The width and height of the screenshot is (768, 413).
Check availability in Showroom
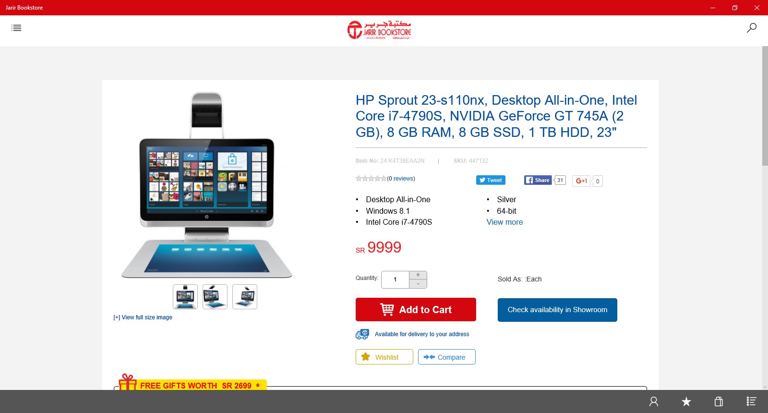pyautogui.click(x=557, y=310)
